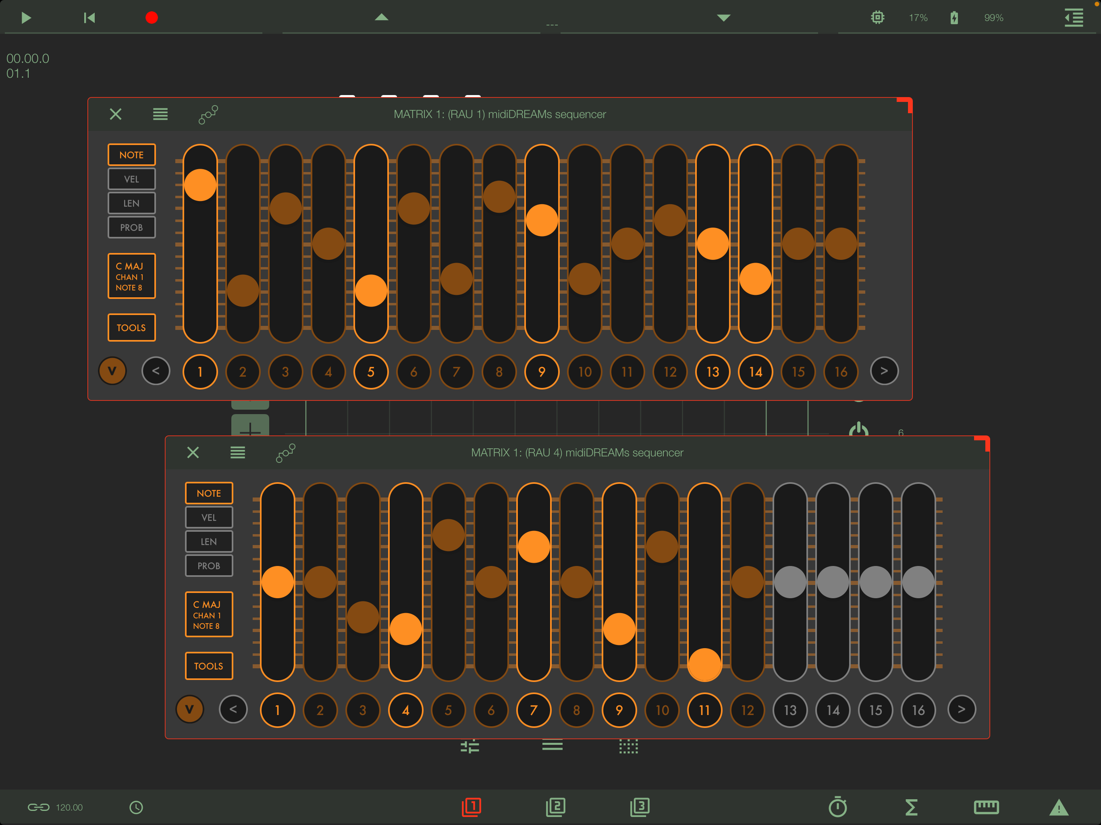Image resolution: width=1101 pixels, height=825 pixels.
Task: Click the TOOLS button in RAU 1
Action: click(x=131, y=328)
